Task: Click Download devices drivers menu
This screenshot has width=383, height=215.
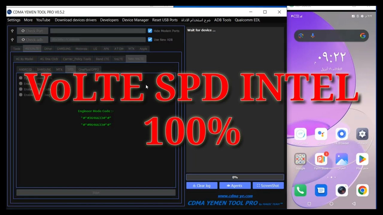Action: (76, 20)
